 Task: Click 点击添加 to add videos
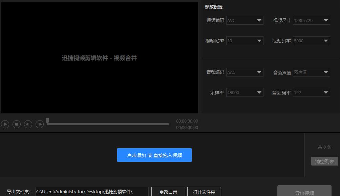click(154, 155)
